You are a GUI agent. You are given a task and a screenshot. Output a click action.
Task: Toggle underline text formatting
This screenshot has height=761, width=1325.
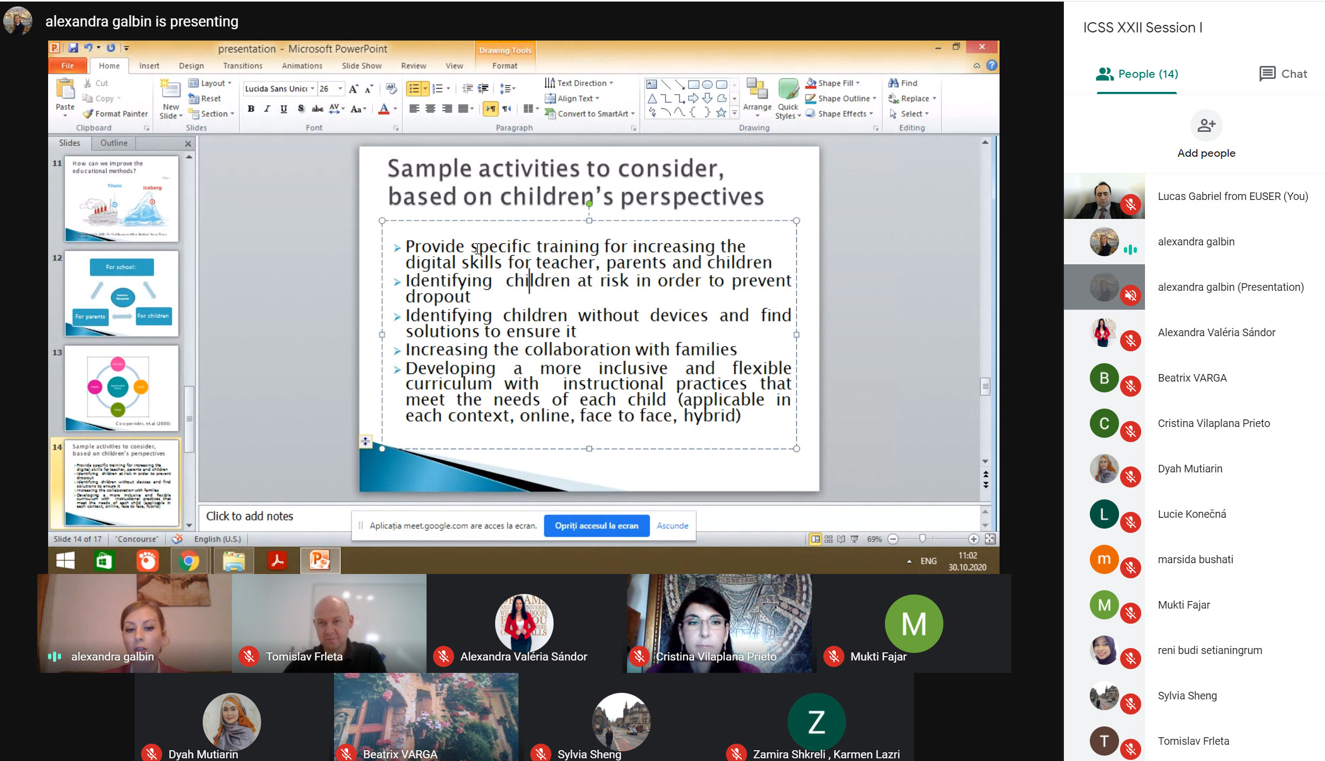[x=283, y=109]
